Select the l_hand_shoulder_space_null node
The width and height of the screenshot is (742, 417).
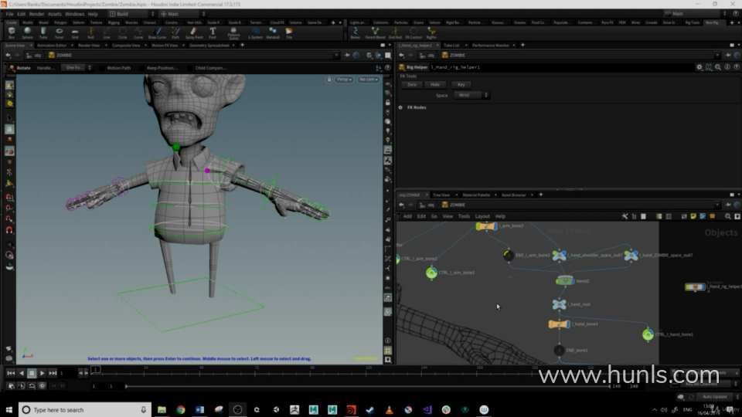click(559, 256)
